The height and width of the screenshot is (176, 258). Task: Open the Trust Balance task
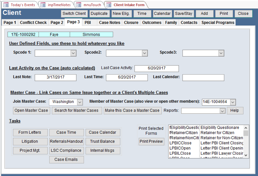(x=103, y=141)
